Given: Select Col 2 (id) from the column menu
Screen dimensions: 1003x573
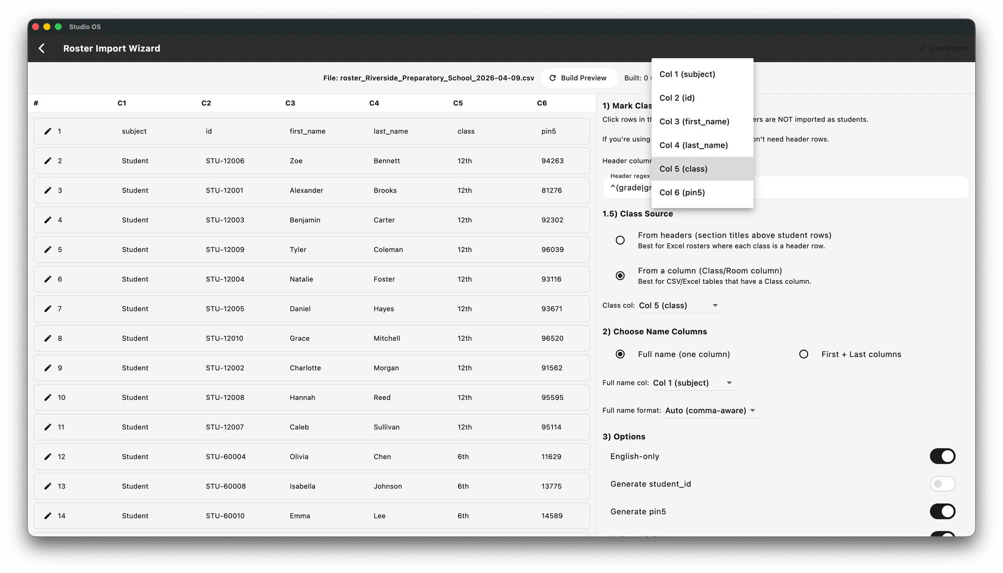Looking at the screenshot, I should [677, 98].
